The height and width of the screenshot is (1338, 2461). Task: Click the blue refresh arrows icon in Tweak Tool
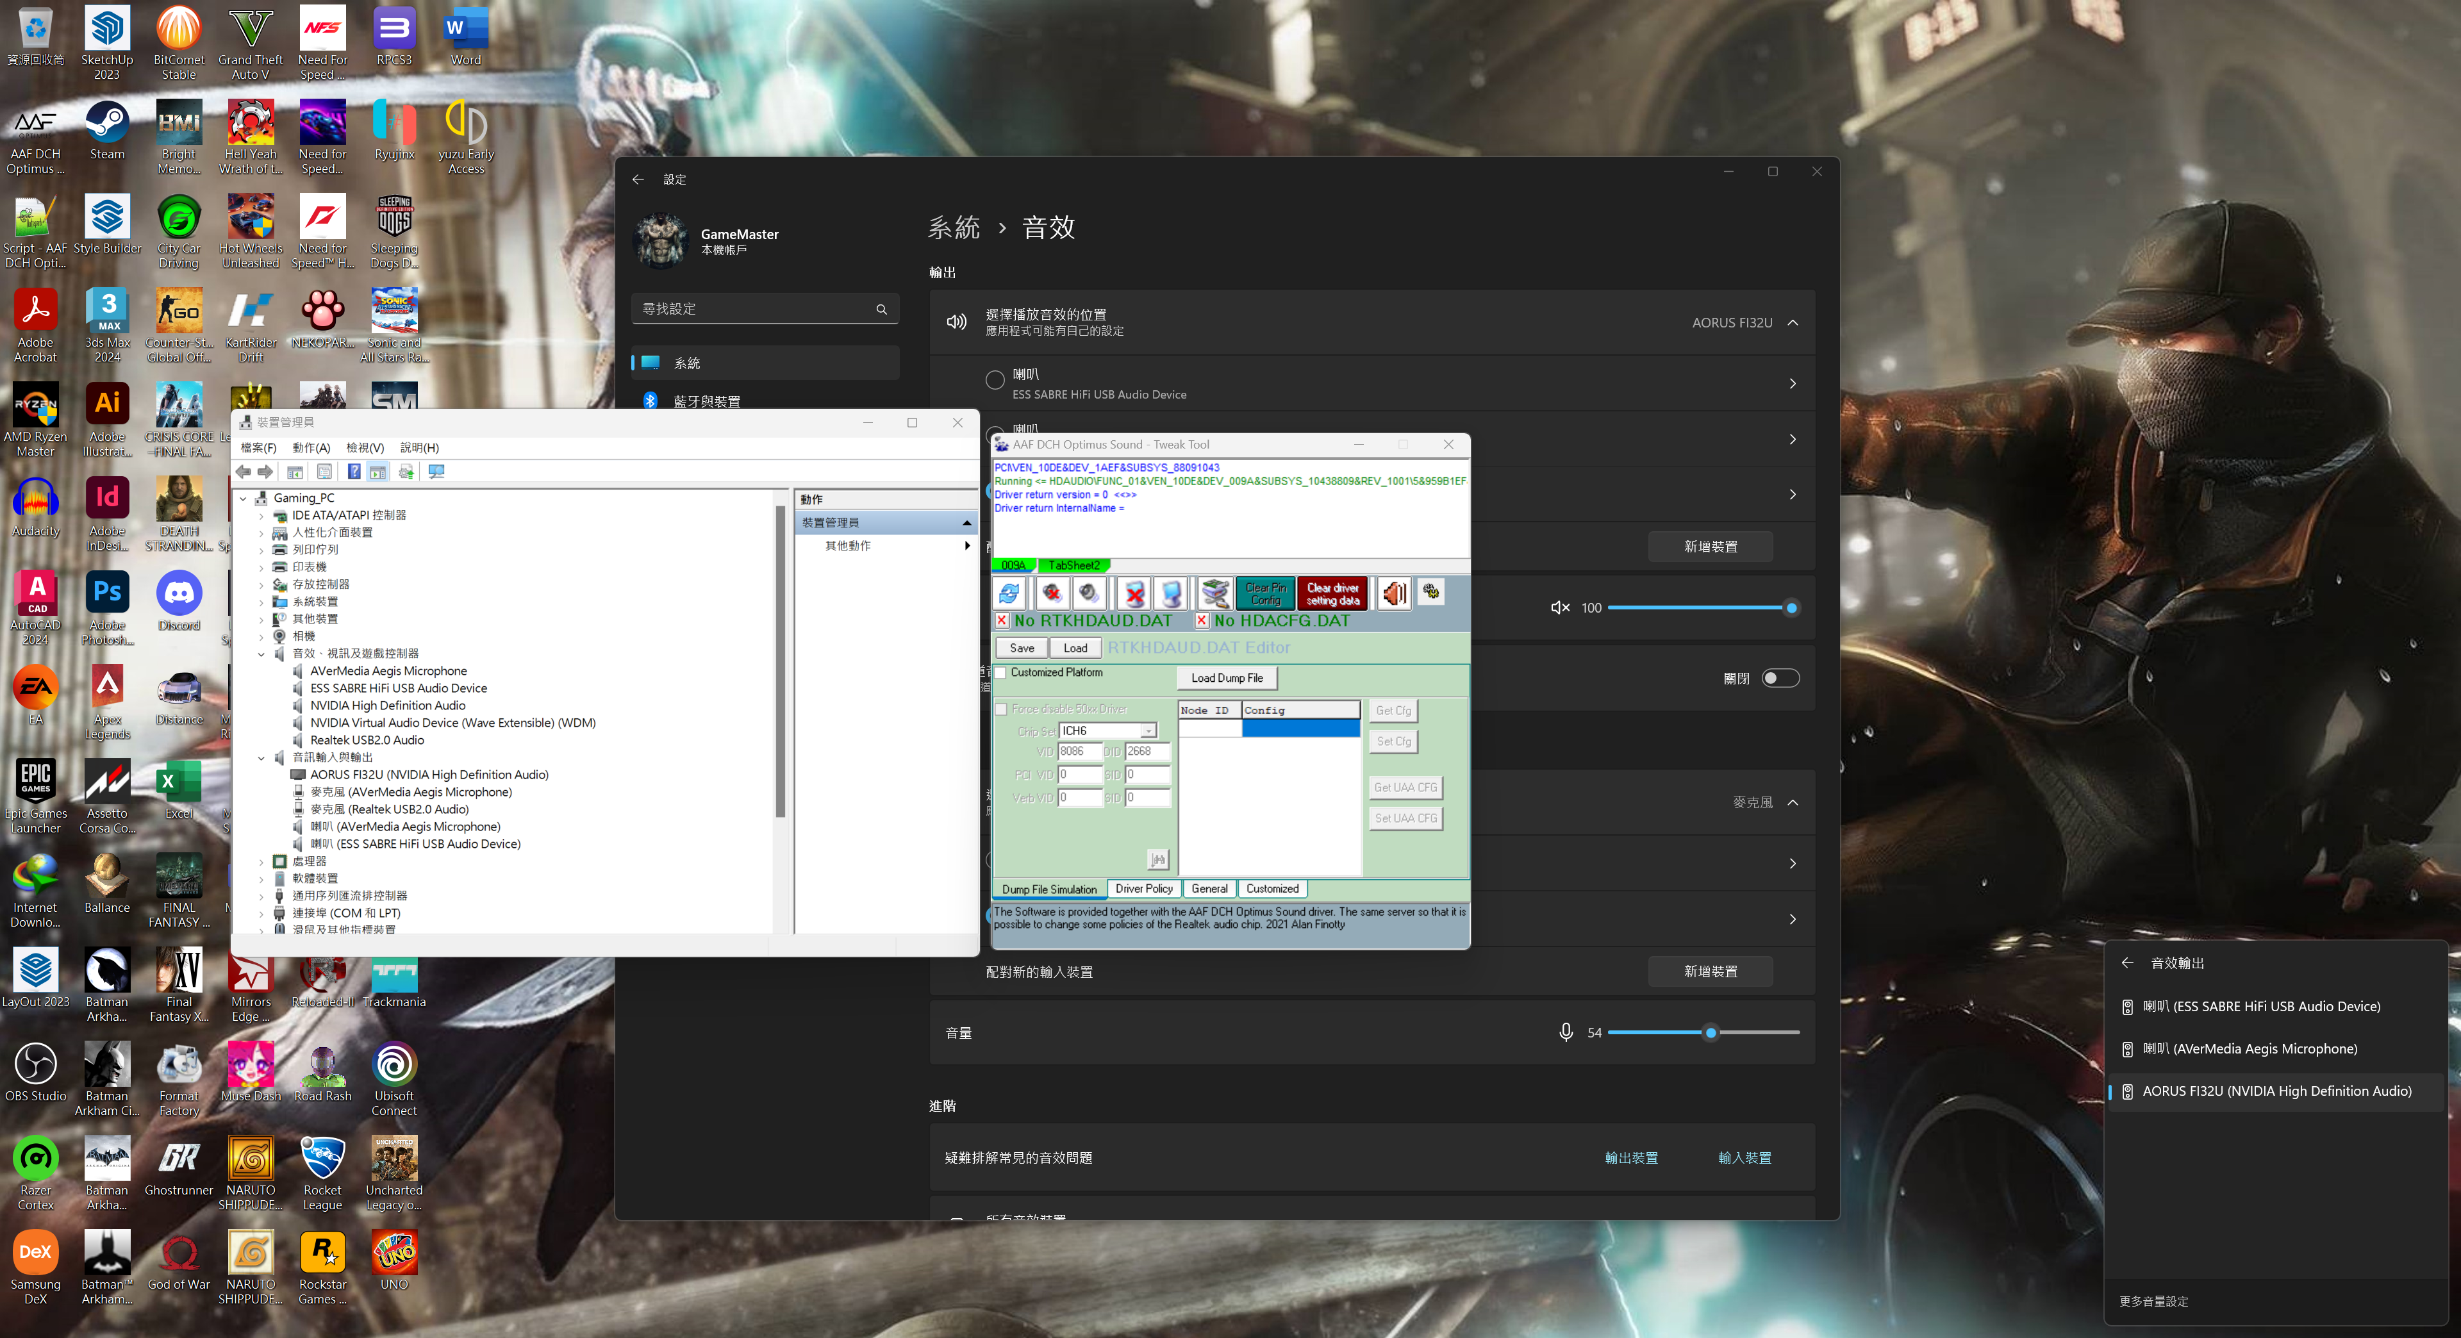click(1010, 593)
